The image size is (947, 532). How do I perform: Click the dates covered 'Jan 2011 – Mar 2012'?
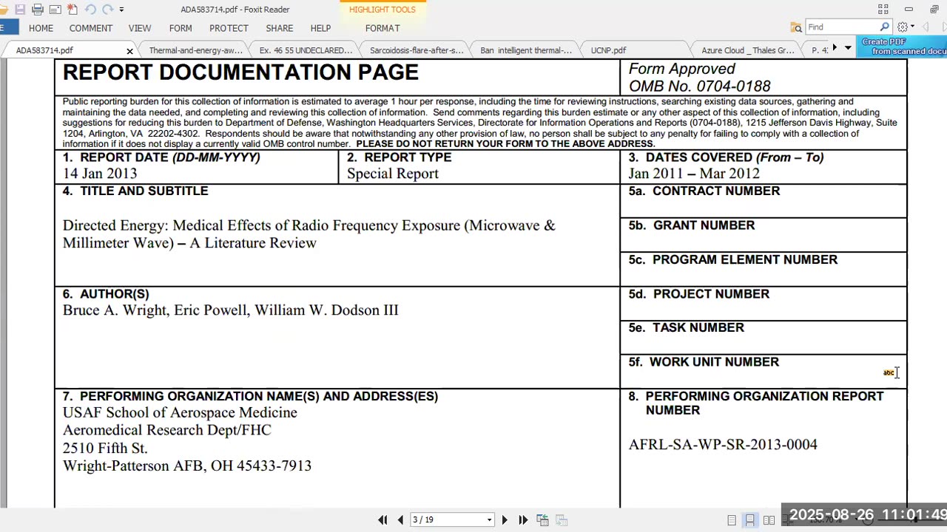694,174
